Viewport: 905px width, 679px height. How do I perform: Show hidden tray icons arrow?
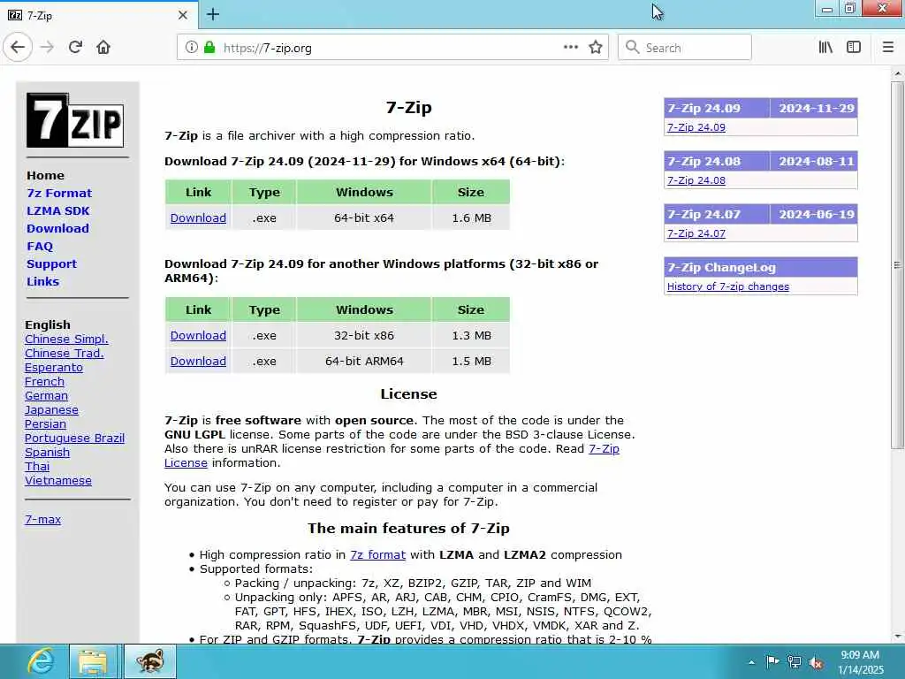(751, 662)
